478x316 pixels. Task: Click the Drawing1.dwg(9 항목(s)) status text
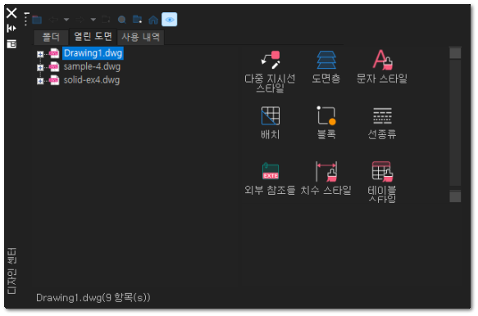click(x=93, y=297)
